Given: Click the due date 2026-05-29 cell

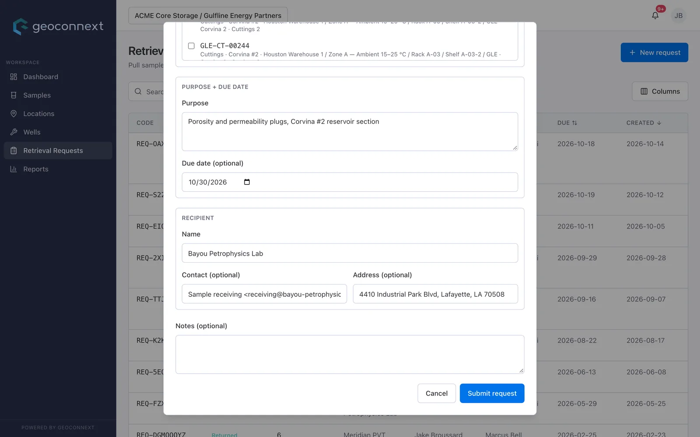Looking at the screenshot, I should (x=577, y=403).
